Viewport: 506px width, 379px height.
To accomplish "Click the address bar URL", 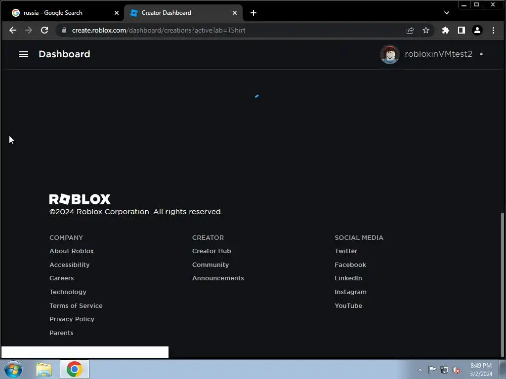I will (x=159, y=30).
